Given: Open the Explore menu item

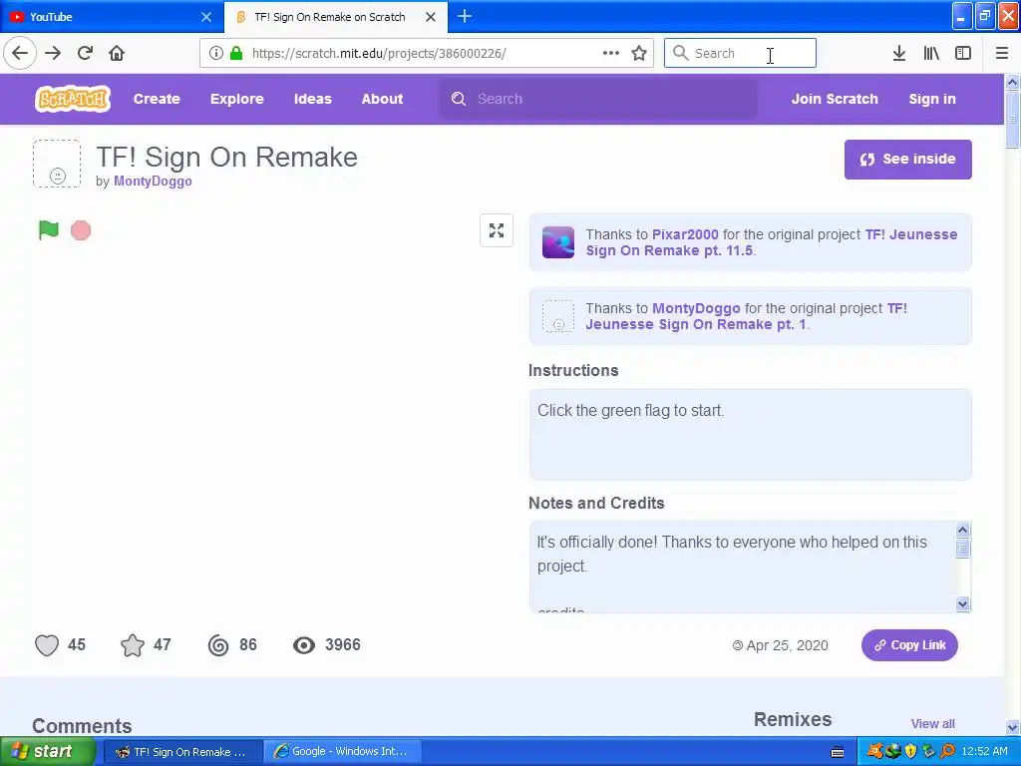Looking at the screenshot, I should coord(237,99).
